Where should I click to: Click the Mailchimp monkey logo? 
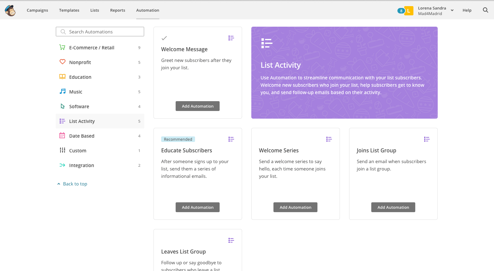10,10
